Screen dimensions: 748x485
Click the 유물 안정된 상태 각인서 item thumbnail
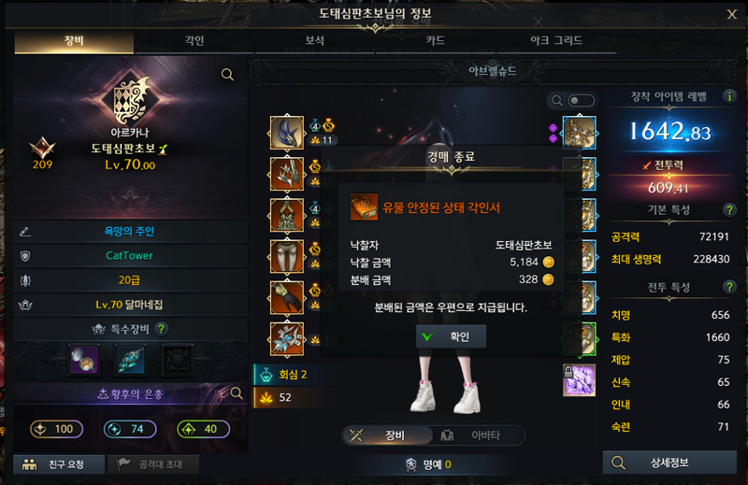(x=364, y=207)
